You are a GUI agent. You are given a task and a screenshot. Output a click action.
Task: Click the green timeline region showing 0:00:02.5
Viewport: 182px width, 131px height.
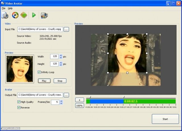[150, 101]
